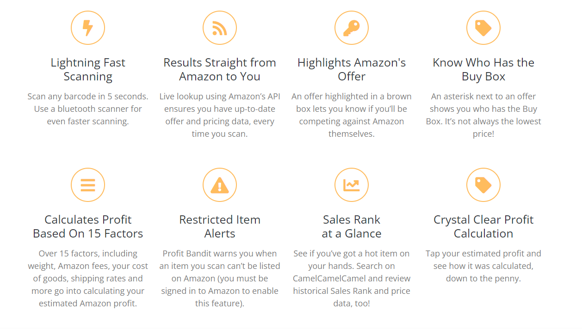
Task: Select the Lightning Fast Scanning heading
Action: point(88,69)
